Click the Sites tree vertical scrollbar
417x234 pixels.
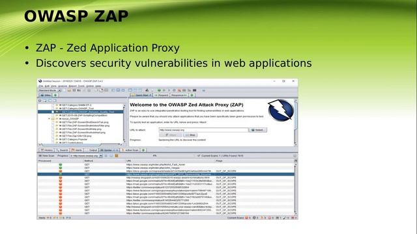click(124, 123)
